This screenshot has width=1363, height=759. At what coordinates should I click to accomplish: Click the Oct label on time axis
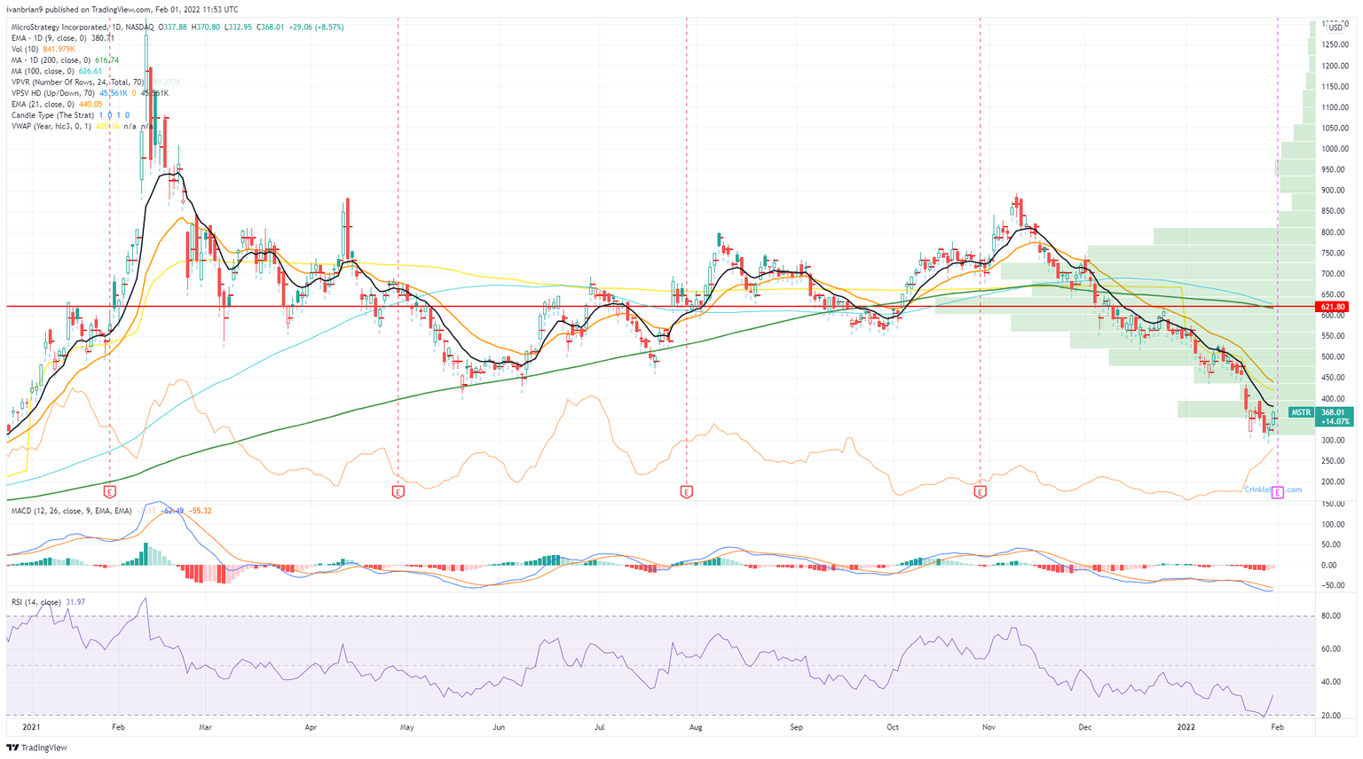pyautogui.click(x=893, y=727)
